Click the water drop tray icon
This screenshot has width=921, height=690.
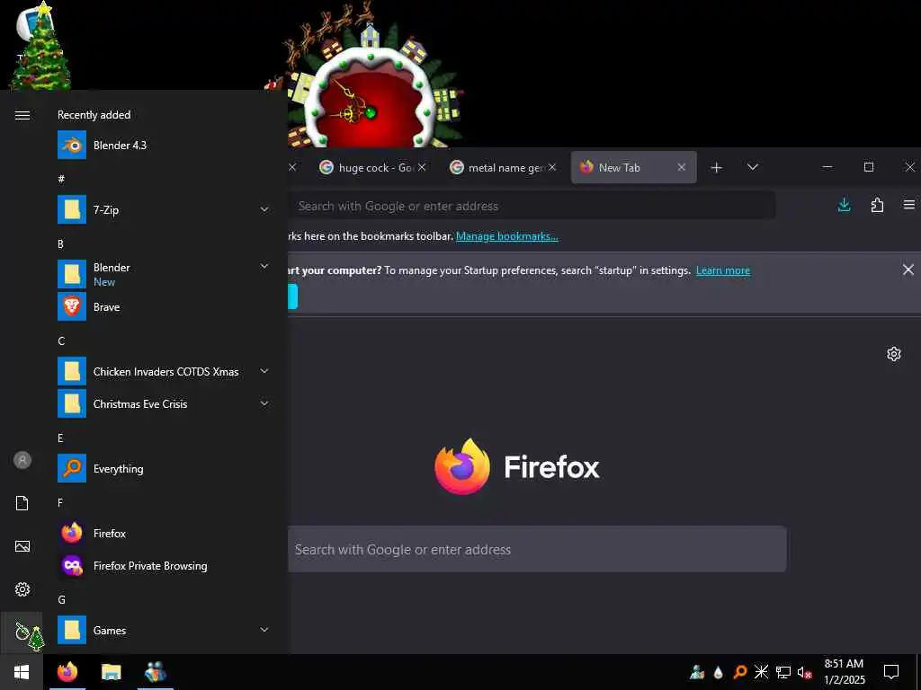pos(718,672)
